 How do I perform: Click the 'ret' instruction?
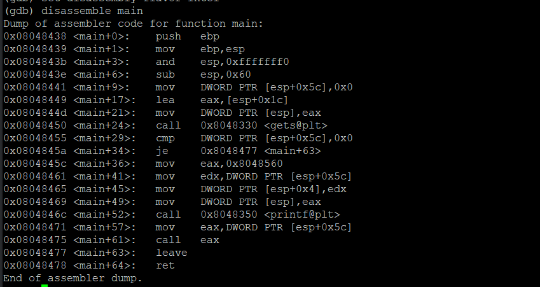(165, 265)
